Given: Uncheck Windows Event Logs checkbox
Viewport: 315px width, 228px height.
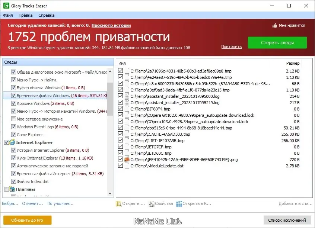Looking at the screenshot, I should click(13, 127).
